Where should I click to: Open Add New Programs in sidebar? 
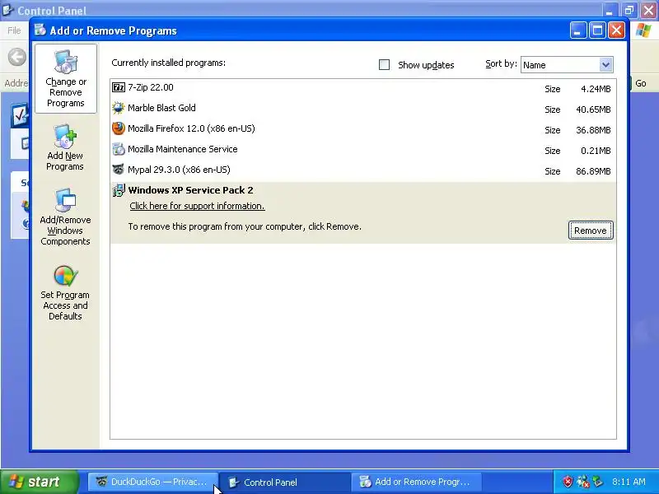coord(65,148)
